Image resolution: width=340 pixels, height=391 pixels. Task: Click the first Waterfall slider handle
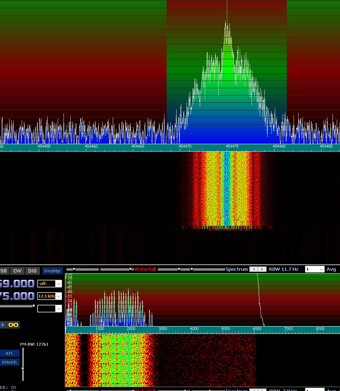74,269
